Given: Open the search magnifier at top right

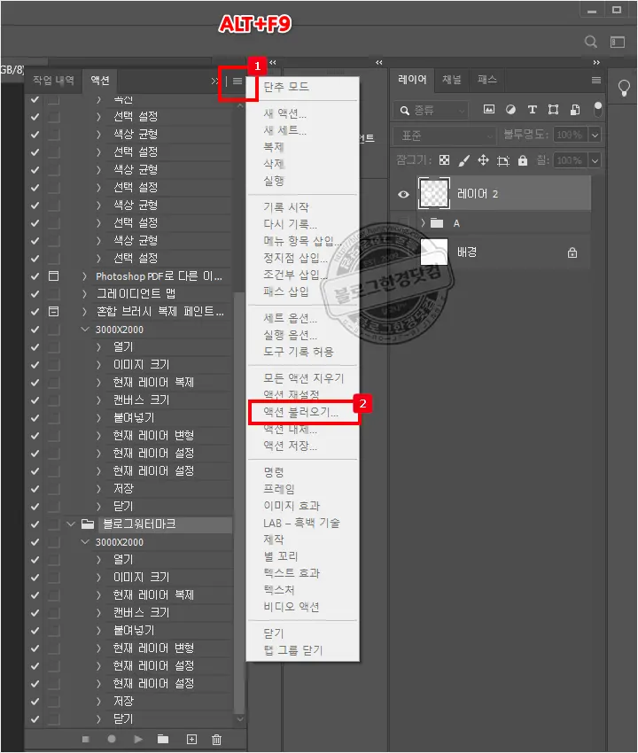Looking at the screenshot, I should (591, 42).
